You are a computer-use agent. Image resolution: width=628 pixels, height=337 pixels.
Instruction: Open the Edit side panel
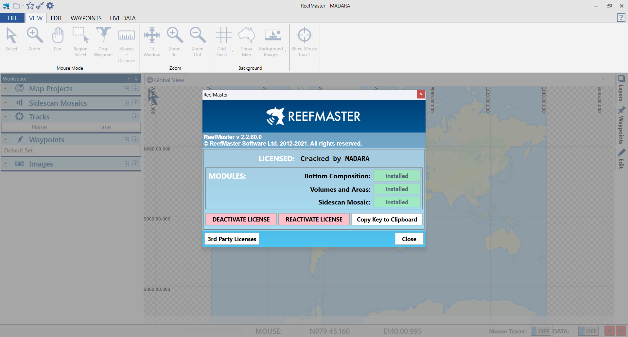(x=621, y=159)
